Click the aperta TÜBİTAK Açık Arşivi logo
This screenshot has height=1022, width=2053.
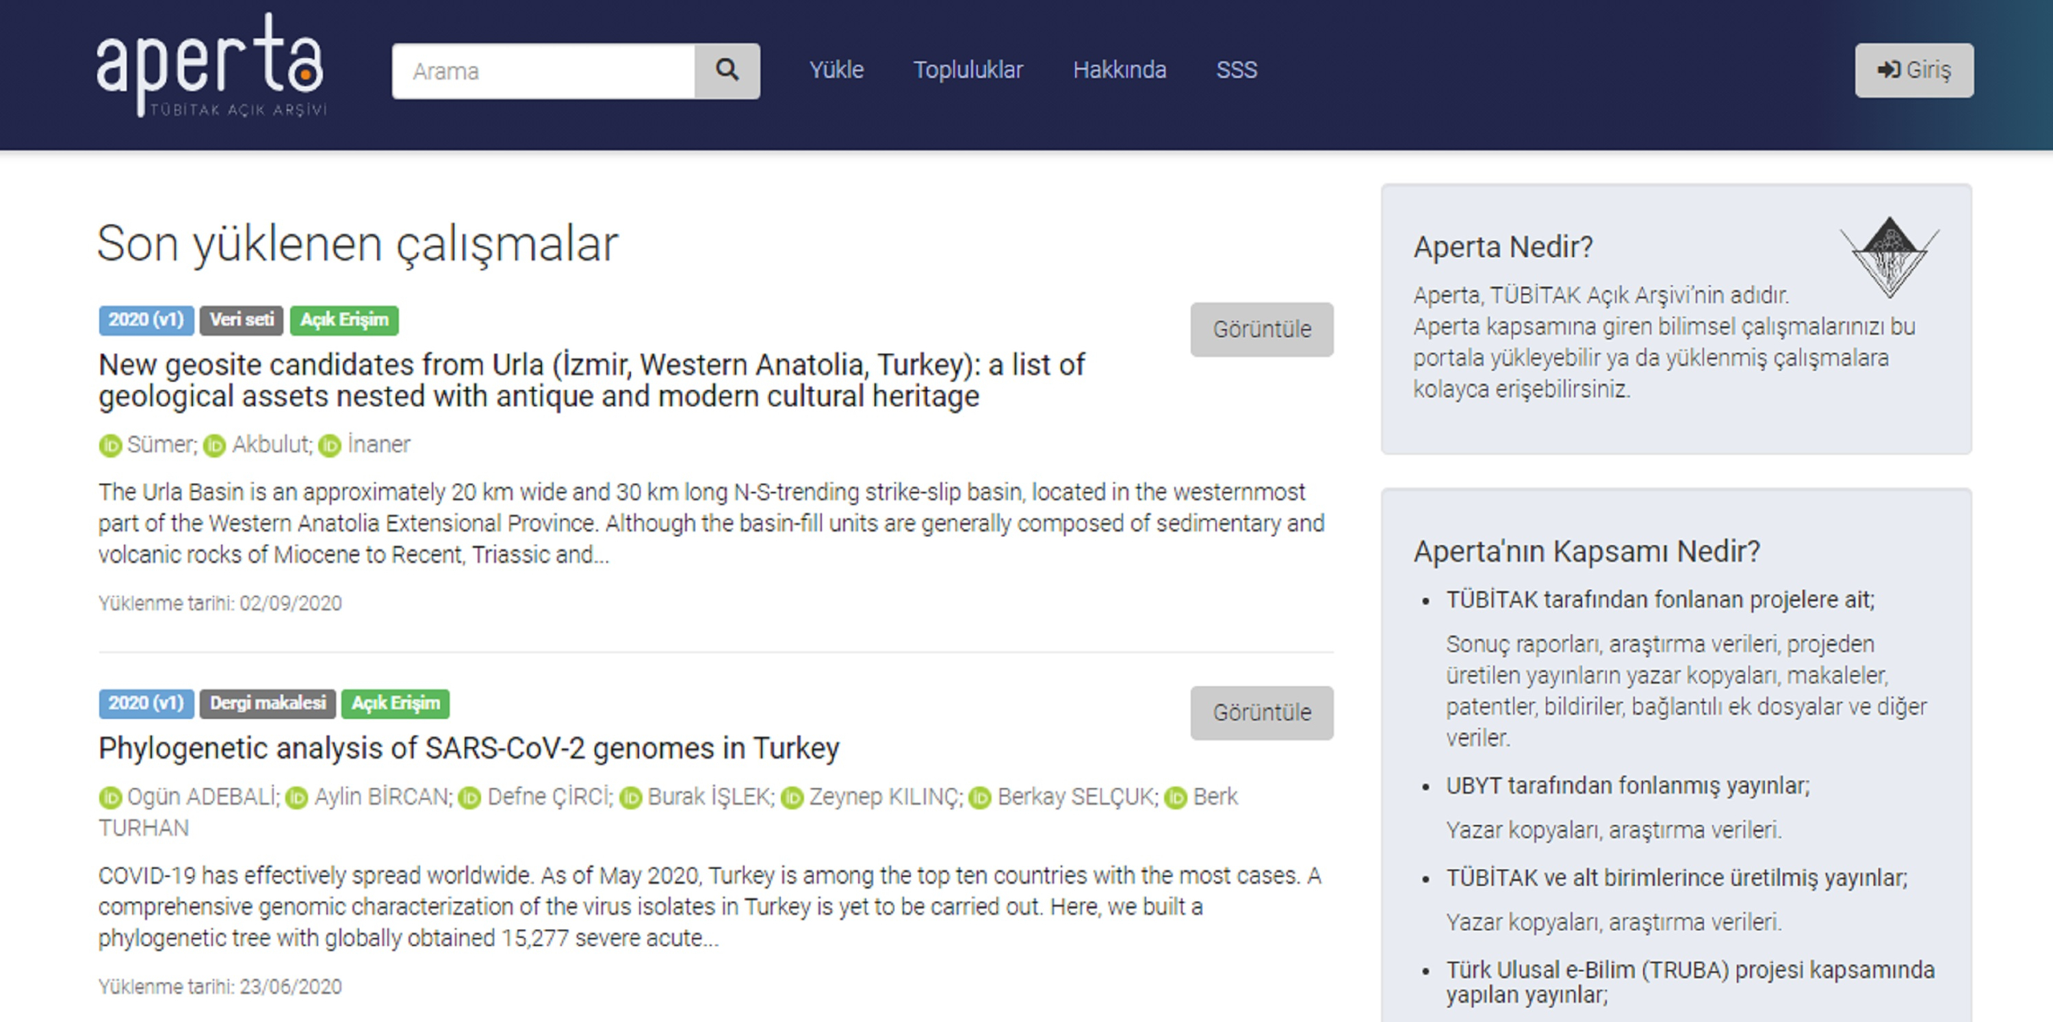[211, 66]
